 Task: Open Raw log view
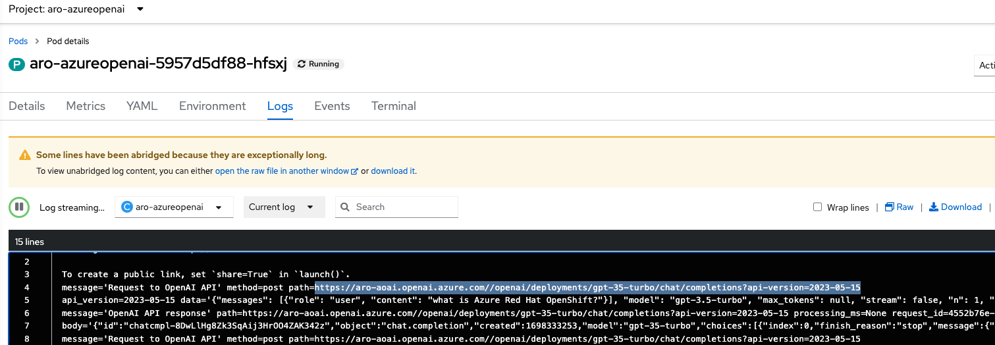899,207
